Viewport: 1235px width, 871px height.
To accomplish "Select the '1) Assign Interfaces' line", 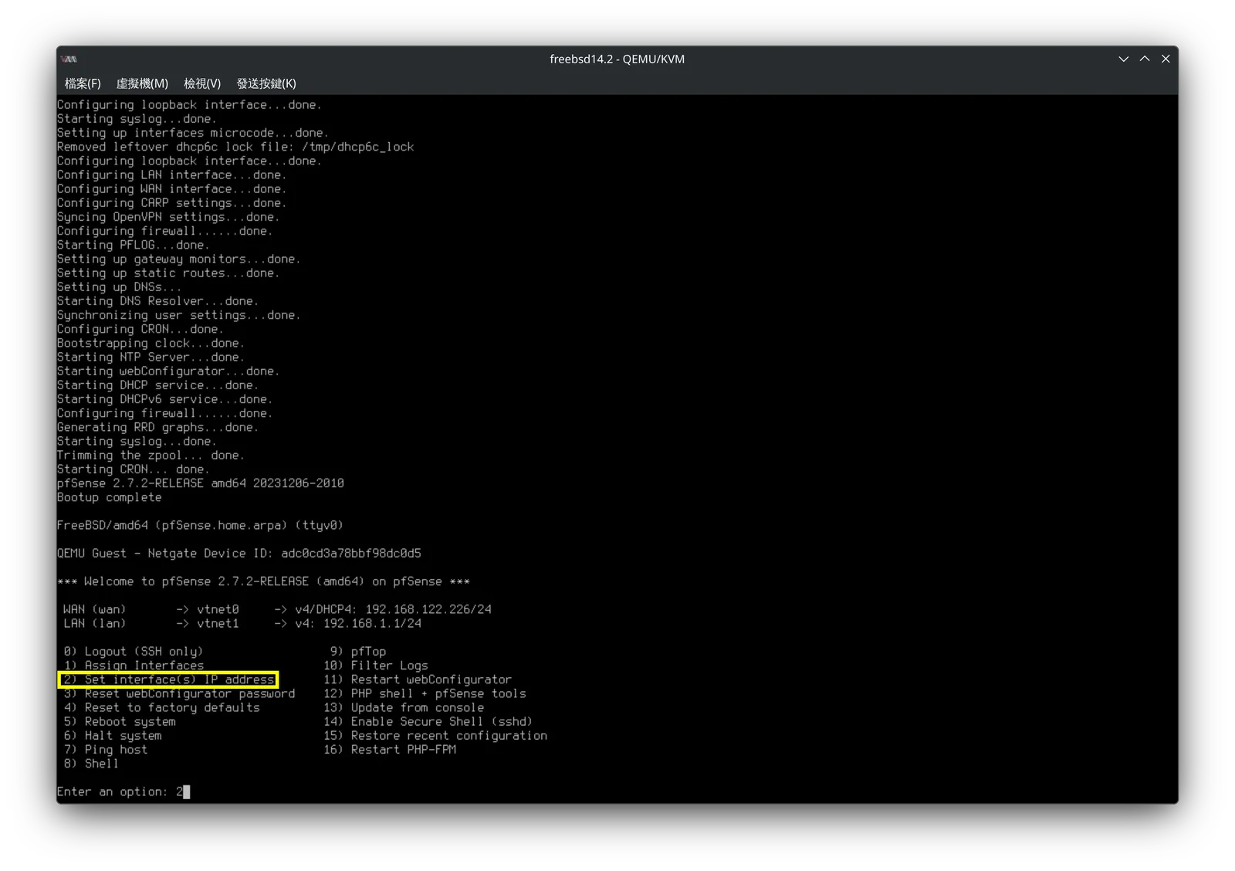I will click(x=134, y=666).
